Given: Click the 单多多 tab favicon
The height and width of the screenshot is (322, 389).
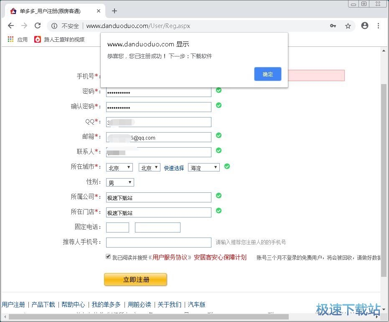Looking at the screenshot, I should pos(13,11).
